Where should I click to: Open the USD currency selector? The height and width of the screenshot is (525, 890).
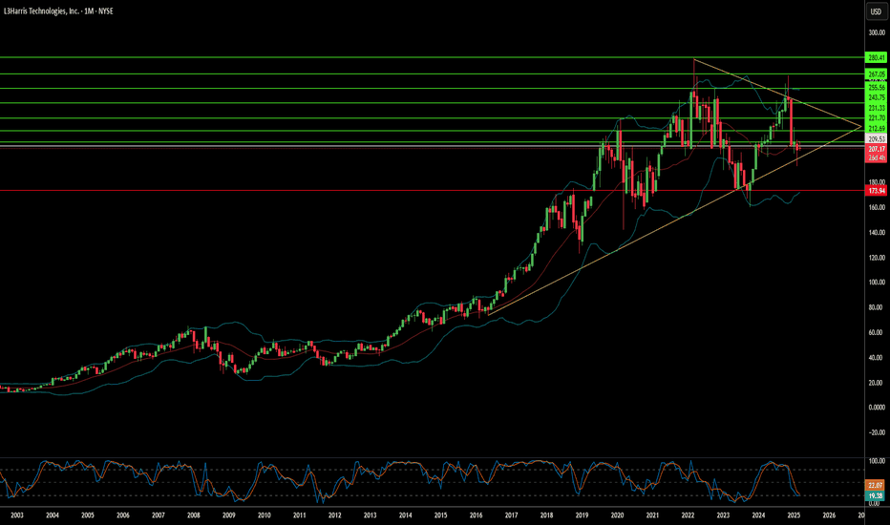[876, 11]
